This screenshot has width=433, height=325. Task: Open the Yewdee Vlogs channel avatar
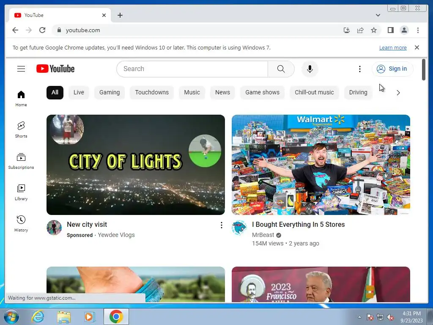pyautogui.click(x=54, y=228)
